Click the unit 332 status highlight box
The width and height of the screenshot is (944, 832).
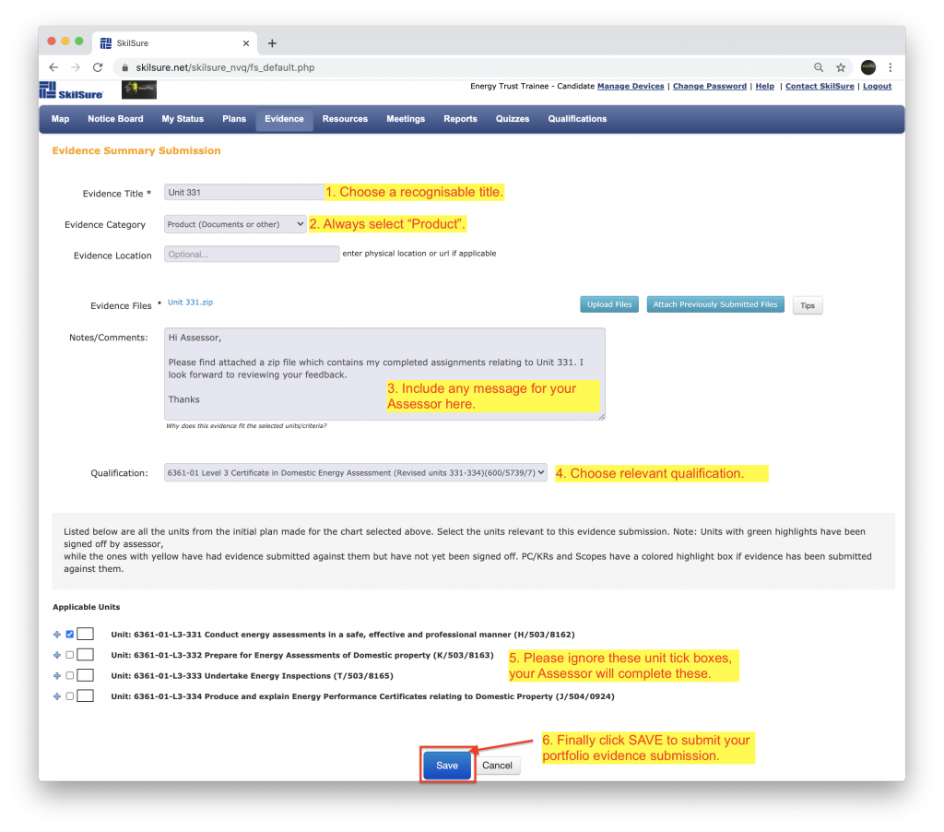(x=86, y=654)
